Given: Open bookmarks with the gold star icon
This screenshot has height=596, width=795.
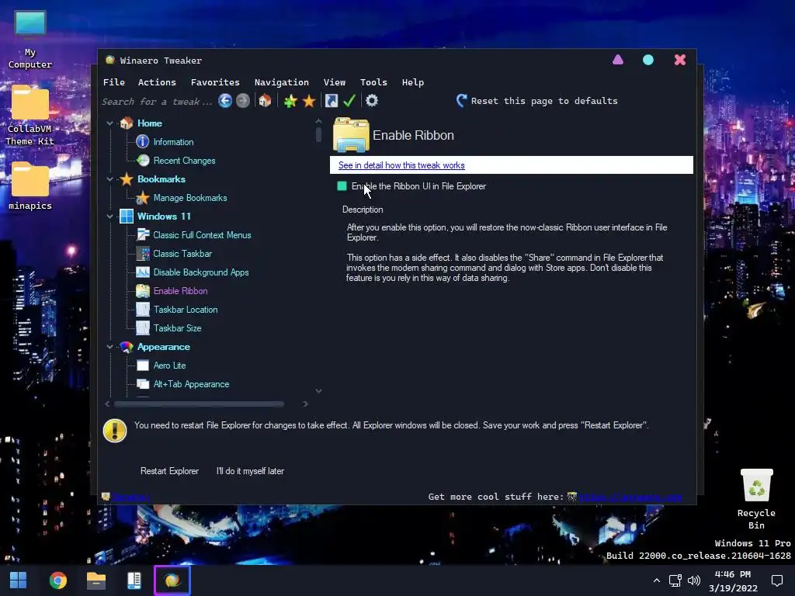Looking at the screenshot, I should pyautogui.click(x=309, y=101).
